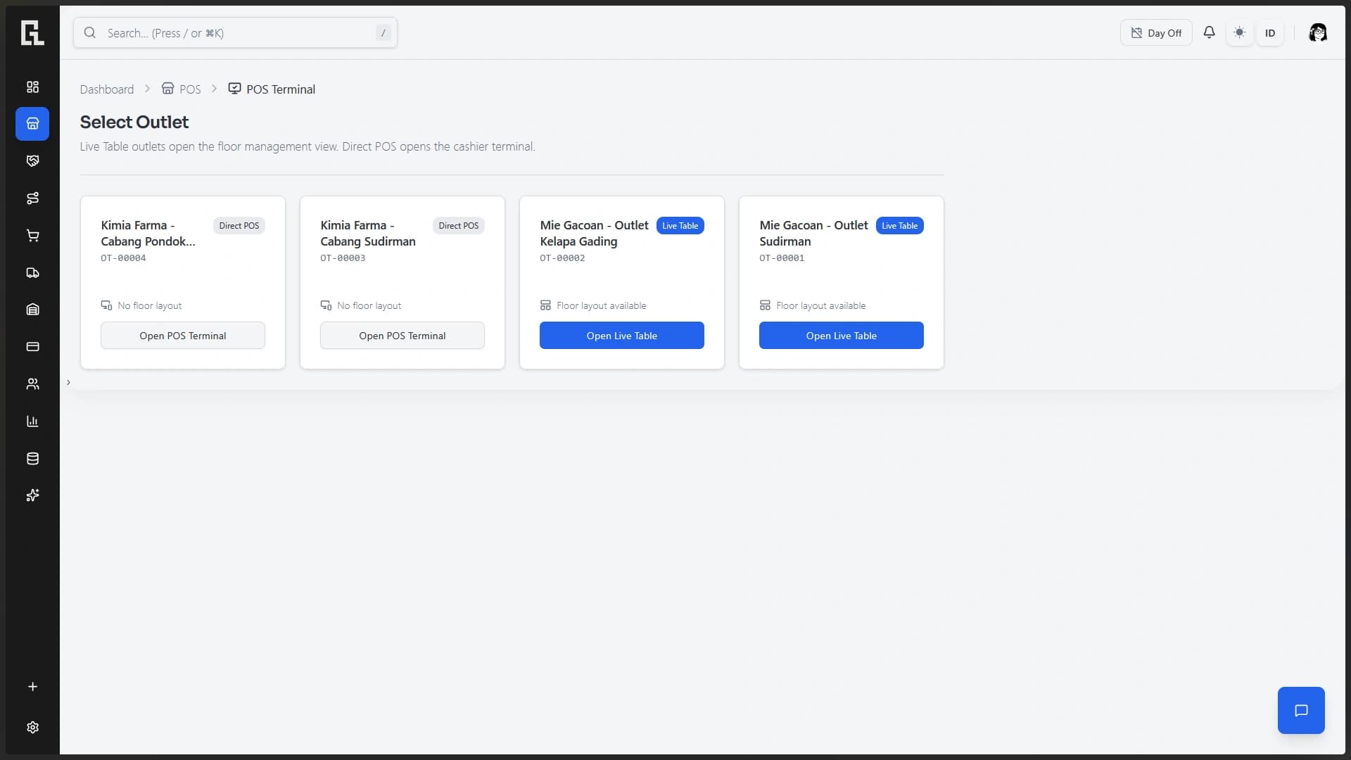Open the notifications bell
The height and width of the screenshot is (760, 1351).
1209,32
